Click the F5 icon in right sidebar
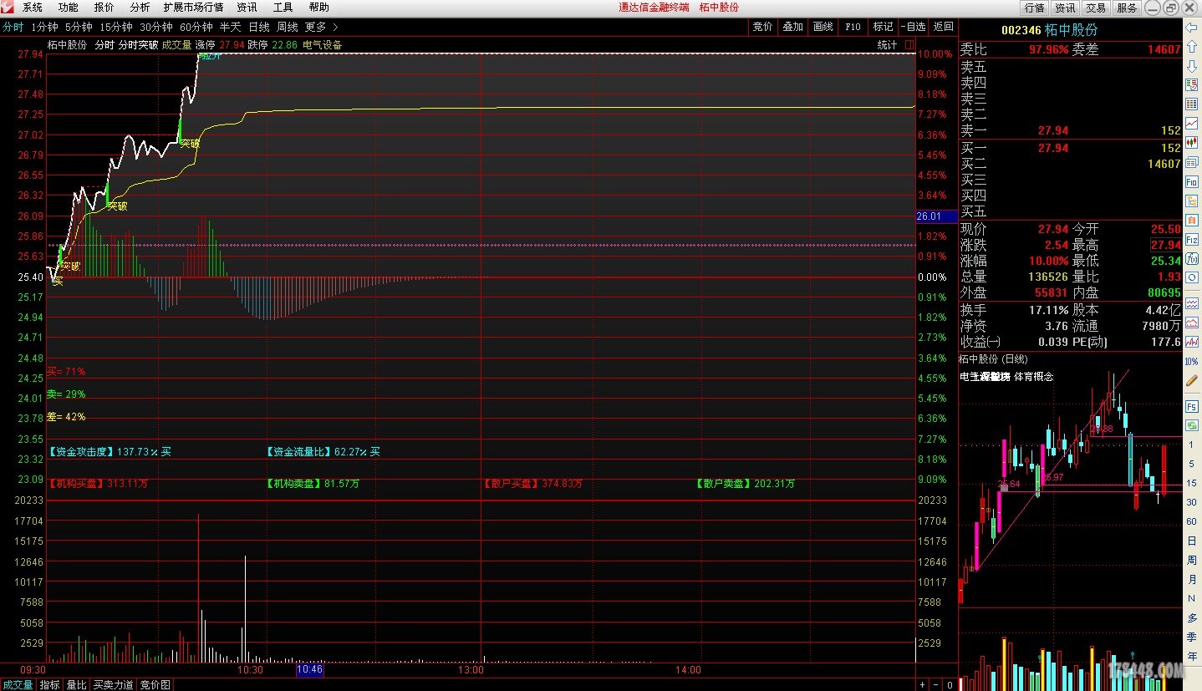Image resolution: width=1202 pixels, height=691 pixels. click(1191, 406)
